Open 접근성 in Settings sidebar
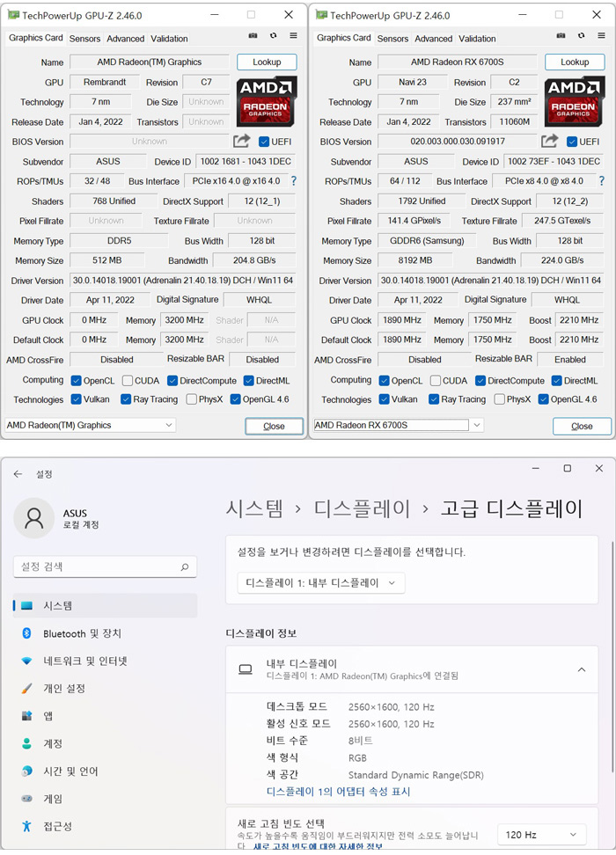 (x=105, y=826)
